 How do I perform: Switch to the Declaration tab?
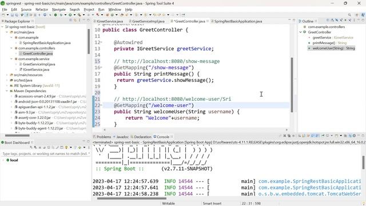(141, 137)
